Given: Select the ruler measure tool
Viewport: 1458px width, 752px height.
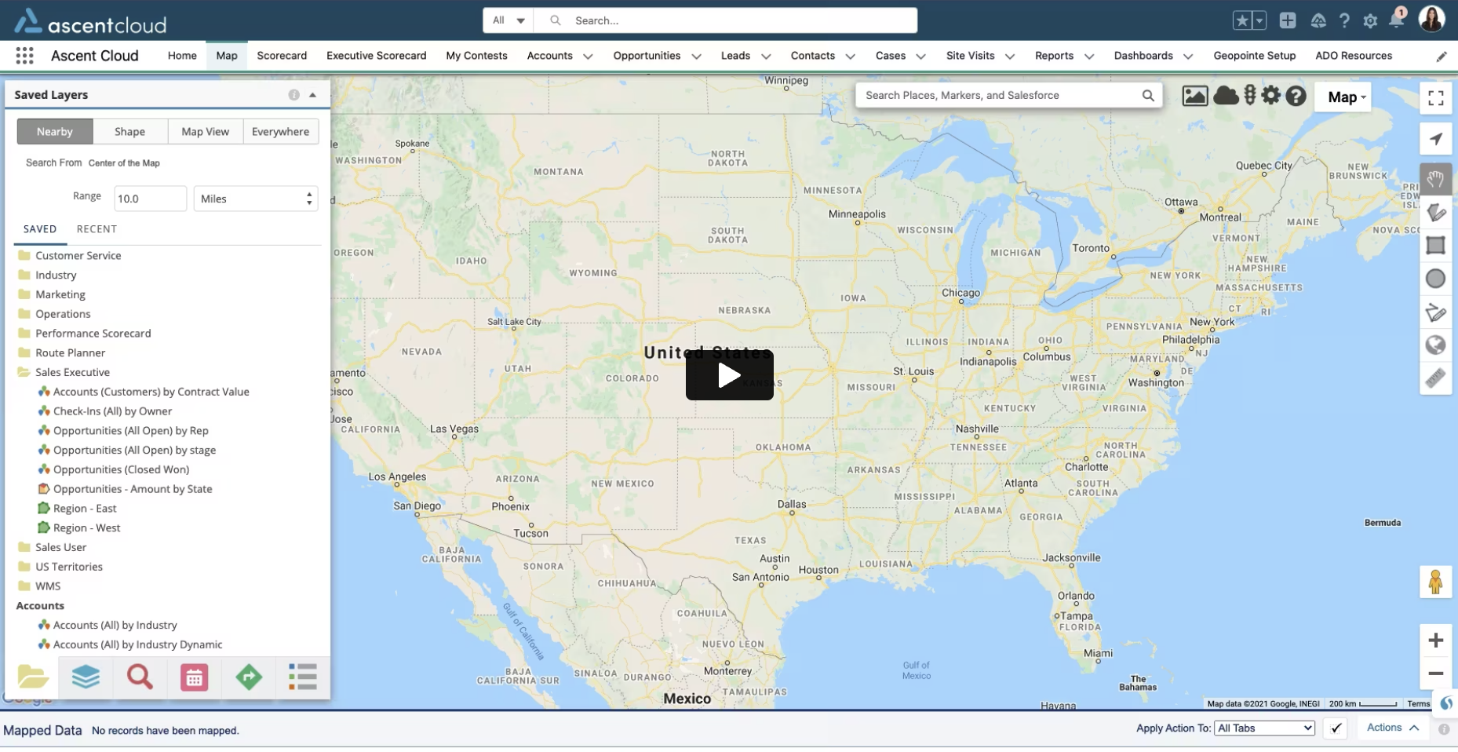Looking at the screenshot, I should click(1436, 378).
